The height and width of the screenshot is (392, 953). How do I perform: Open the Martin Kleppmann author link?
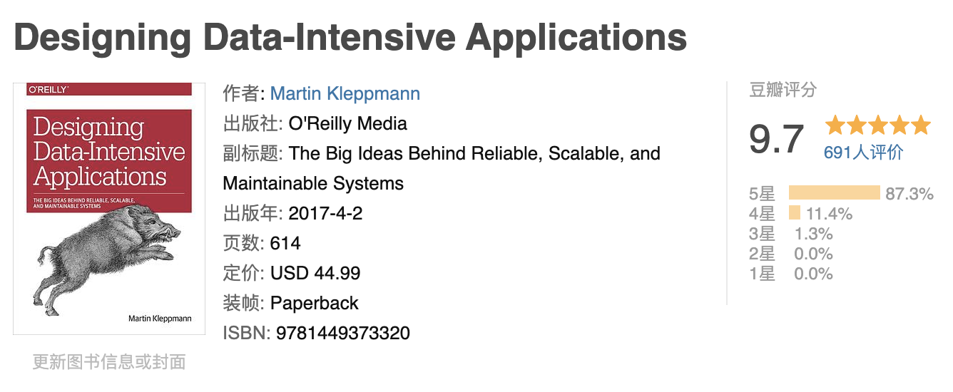coord(345,93)
